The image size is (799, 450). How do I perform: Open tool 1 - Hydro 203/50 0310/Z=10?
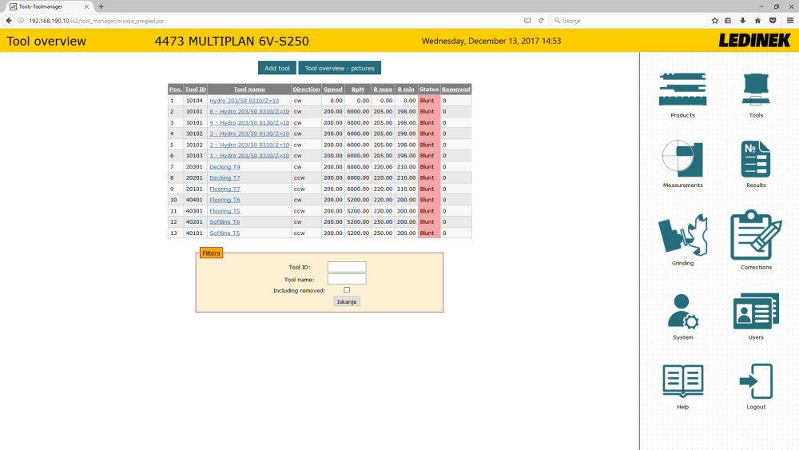pos(249,155)
